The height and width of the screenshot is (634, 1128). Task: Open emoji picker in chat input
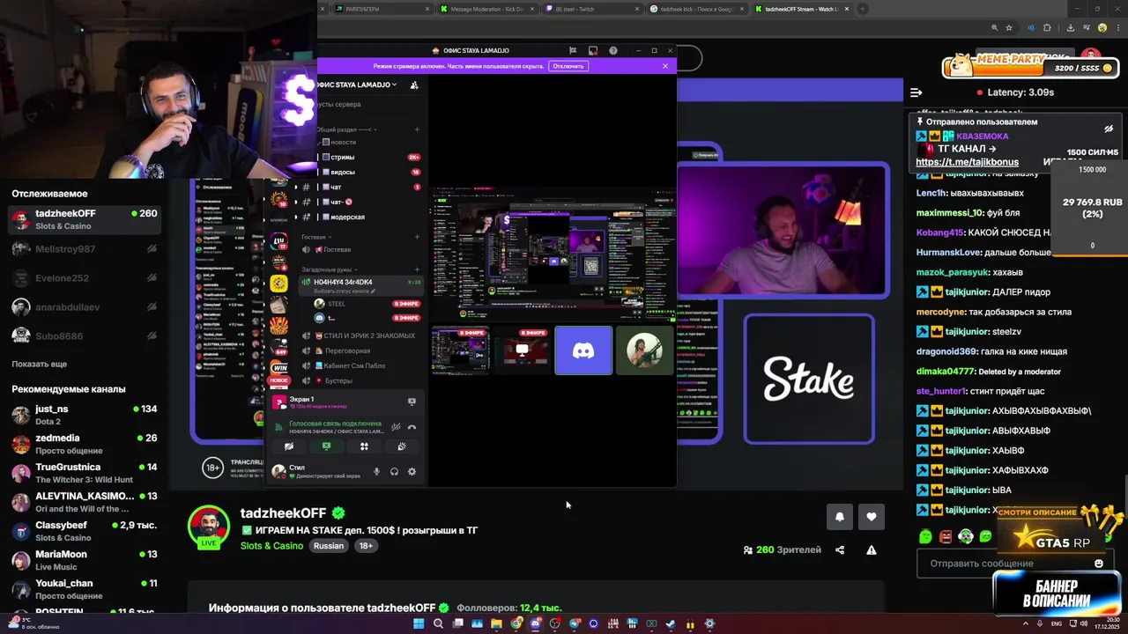click(1099, 564)
